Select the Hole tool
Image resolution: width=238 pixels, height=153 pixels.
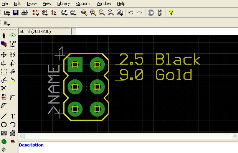[x=3, y=150]
